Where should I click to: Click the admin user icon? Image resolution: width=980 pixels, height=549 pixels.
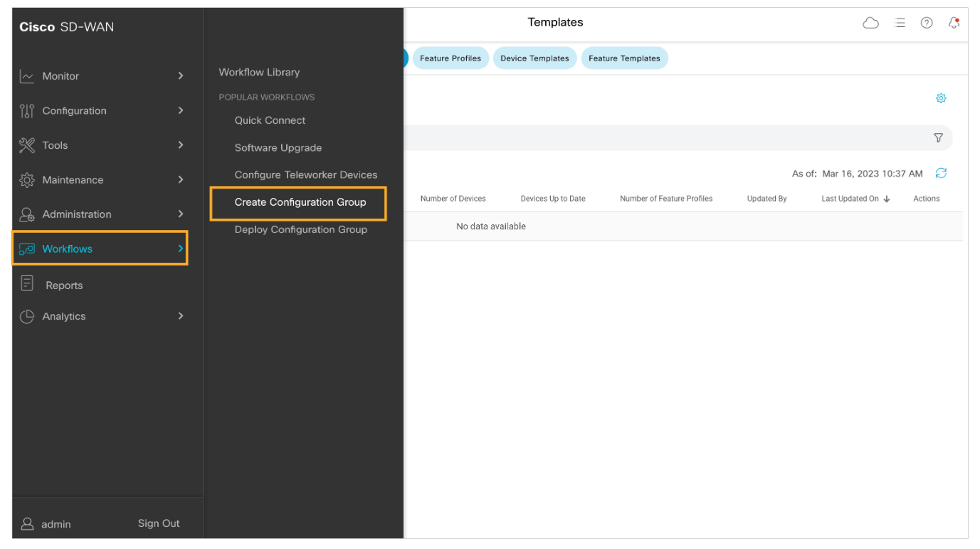click(x=27, y=524)
